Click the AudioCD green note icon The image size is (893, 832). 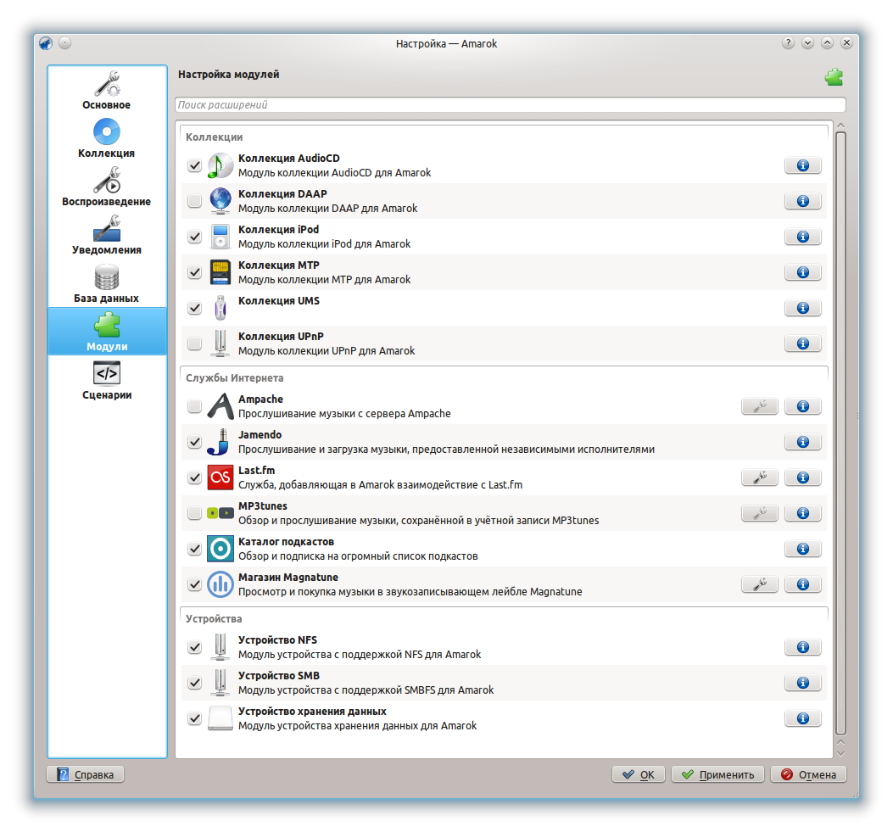220,165
